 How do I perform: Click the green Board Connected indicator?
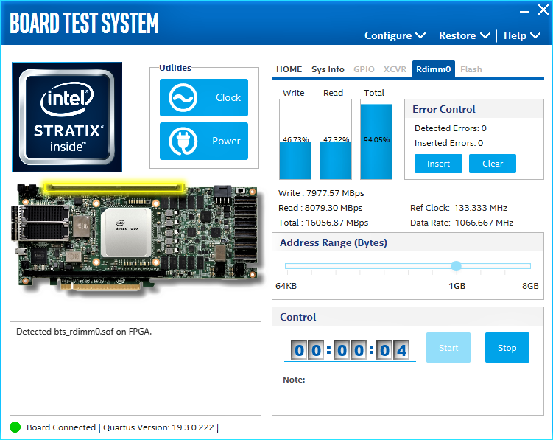15,427
